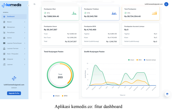This screenshot has width=172, height=110.
Task: Expand Layanan Pemeriksaan chevron
Action: click(x=25, y=43)
